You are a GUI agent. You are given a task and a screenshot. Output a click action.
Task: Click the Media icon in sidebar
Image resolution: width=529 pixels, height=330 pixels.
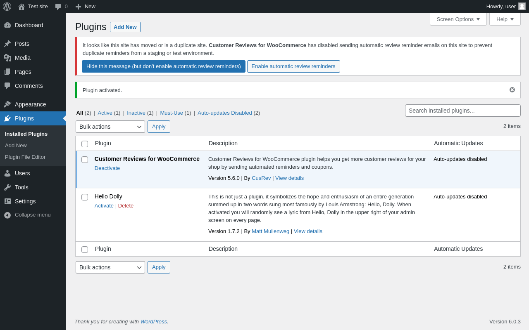pyautogui.click(x=7, y=58)
